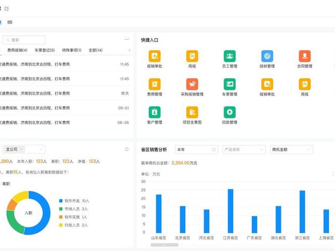The width and height of the screenshot is (335, 251).
Task: Click the 山东省区 bar in the chart
Action: (159, 213)
